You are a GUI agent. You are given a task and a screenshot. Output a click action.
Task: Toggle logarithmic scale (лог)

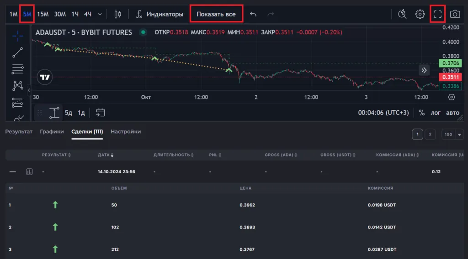point(435,113)
